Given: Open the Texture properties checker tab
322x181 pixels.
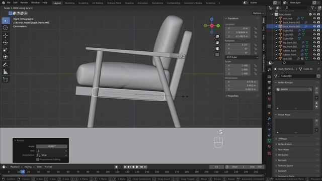Looking at the screenshot, I should pos(269,153).
